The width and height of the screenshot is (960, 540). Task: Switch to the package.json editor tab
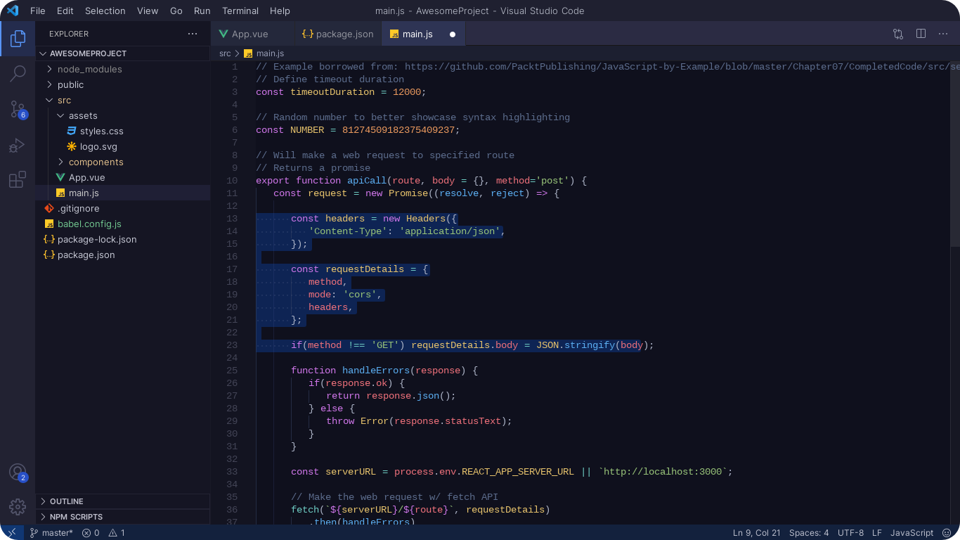click(337, 34)
